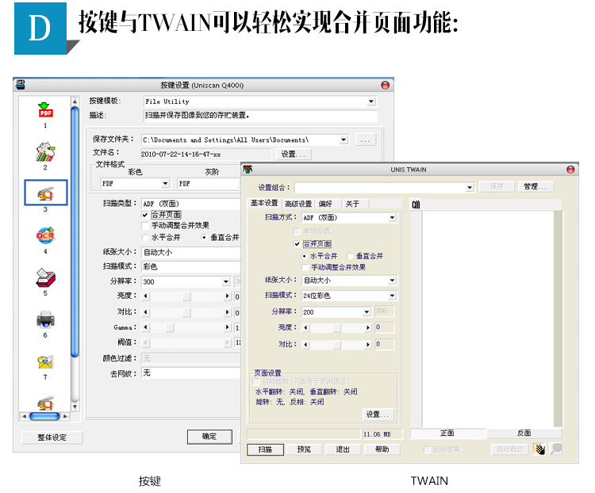Select the PDF scan button 1 icon
This screenshot has height=493, width=595.
click(45, 110)
